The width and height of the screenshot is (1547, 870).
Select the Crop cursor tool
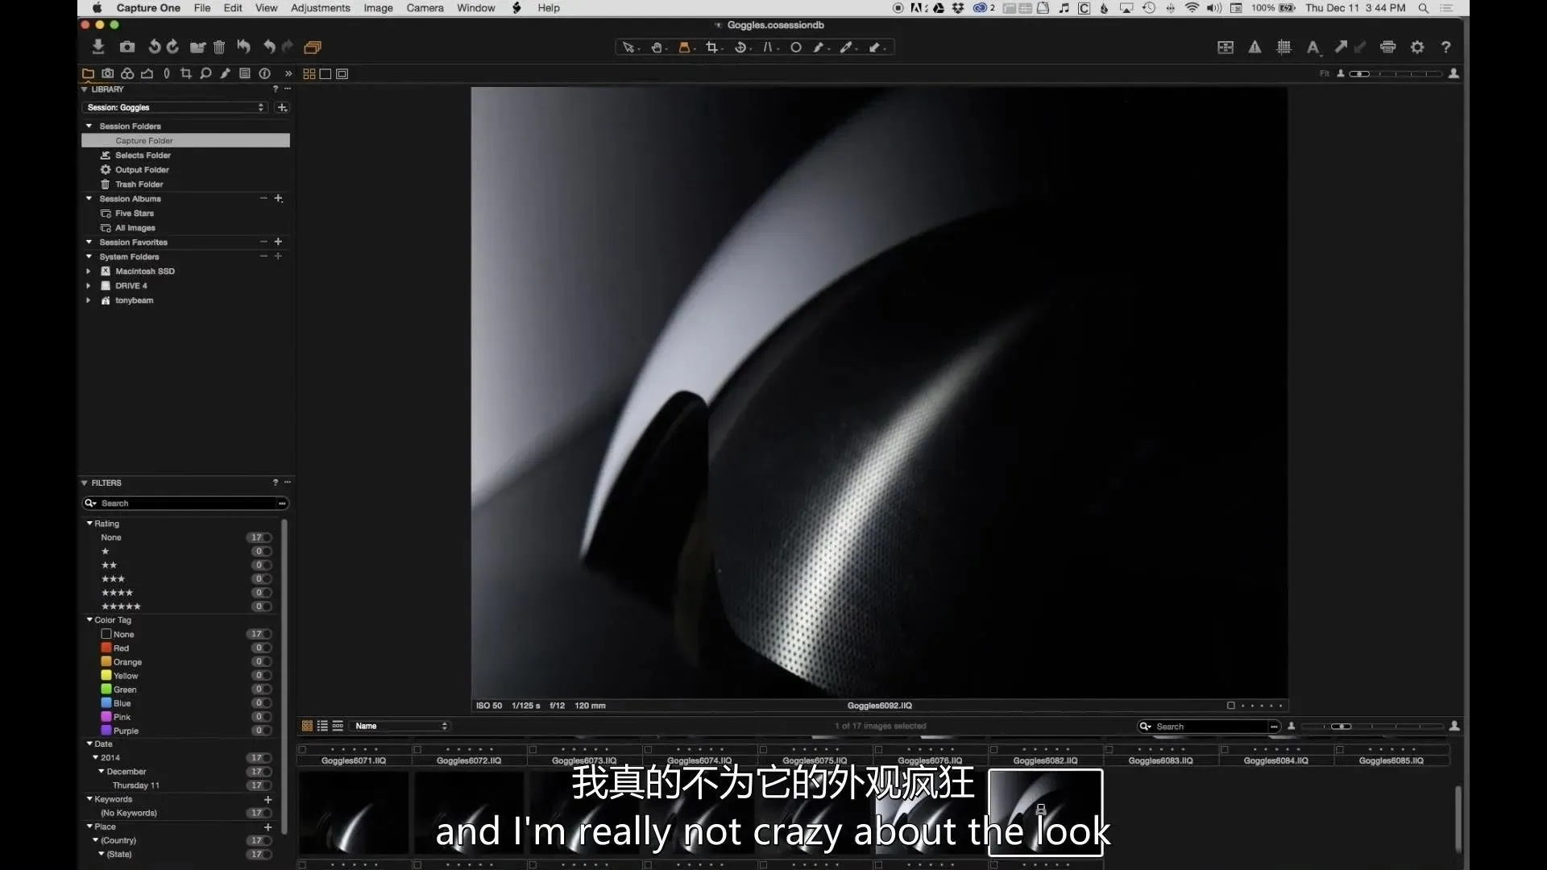[x=711, y=48]
